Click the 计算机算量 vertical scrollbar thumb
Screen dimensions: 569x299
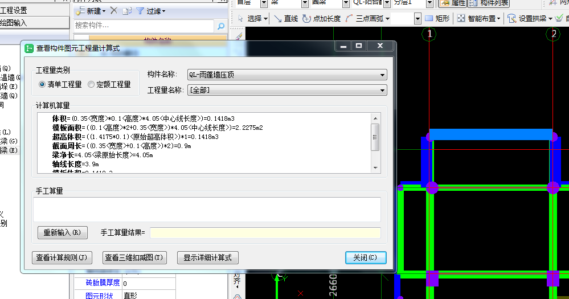[375, 137]
